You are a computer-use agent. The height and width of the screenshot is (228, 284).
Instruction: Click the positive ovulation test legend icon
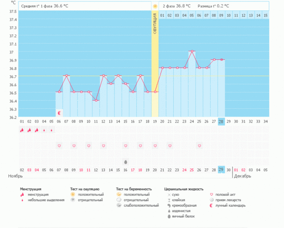tap(72, 194)
